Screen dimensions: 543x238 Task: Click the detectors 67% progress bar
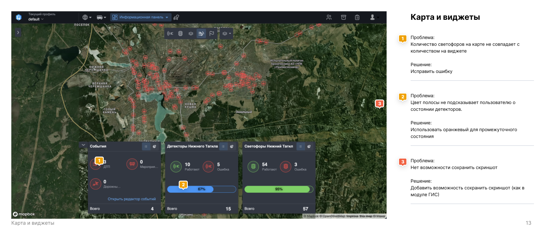[202, 189]
